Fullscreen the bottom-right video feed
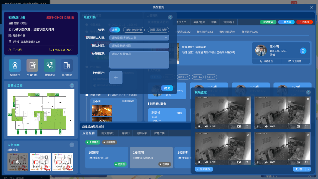 coord(306,162)
